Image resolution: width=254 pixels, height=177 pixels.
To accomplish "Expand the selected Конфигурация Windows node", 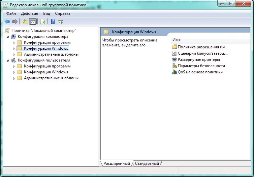I will tap(14, 49).
